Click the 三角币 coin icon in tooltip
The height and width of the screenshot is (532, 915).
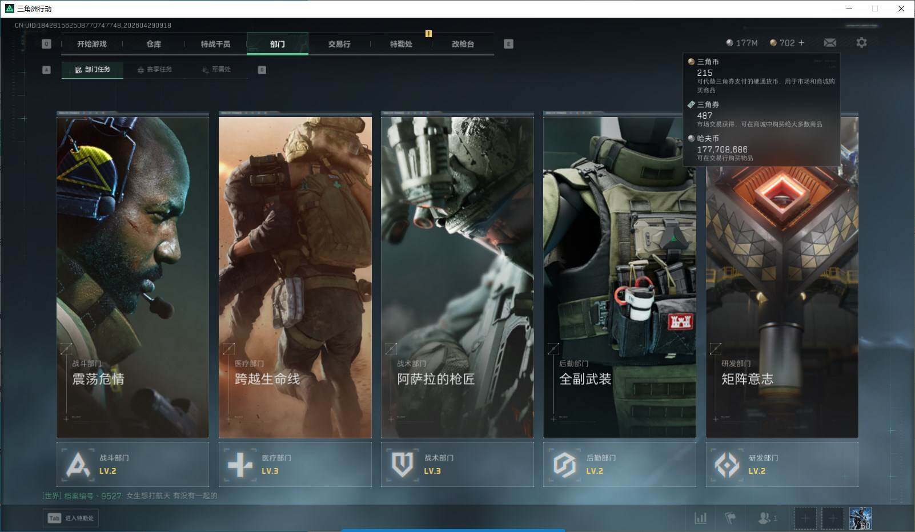691,62
